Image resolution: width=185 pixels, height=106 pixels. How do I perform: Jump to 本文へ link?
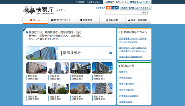click(61, 10)
